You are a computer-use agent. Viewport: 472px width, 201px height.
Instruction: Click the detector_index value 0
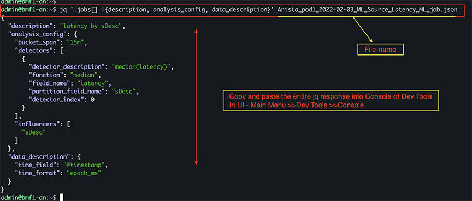[x=92, y=99]
